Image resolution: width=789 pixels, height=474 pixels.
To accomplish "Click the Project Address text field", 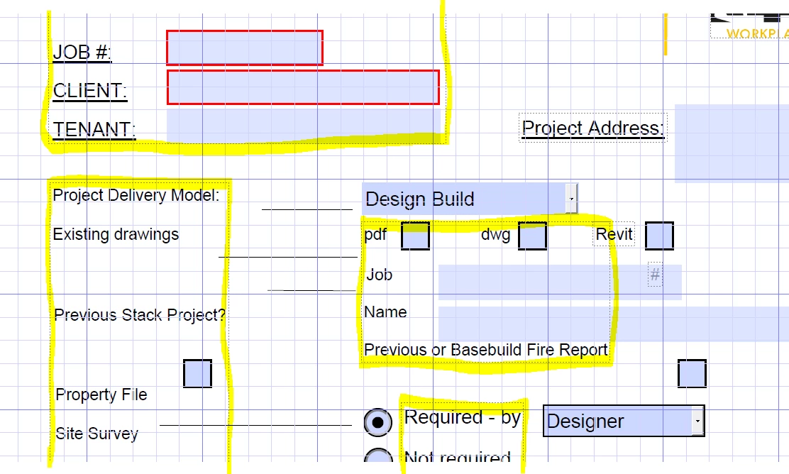I will [x=732, y=143].
